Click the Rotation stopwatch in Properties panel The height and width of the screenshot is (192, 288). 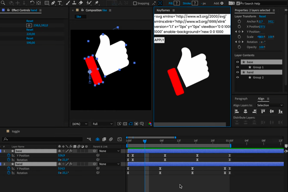(x=240, y=42)
